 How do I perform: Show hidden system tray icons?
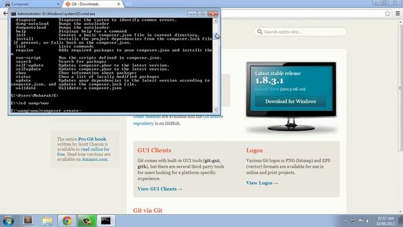[346, 221]
